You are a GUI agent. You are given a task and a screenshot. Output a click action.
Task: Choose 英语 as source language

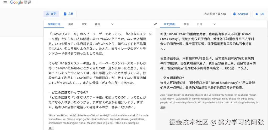71,24
